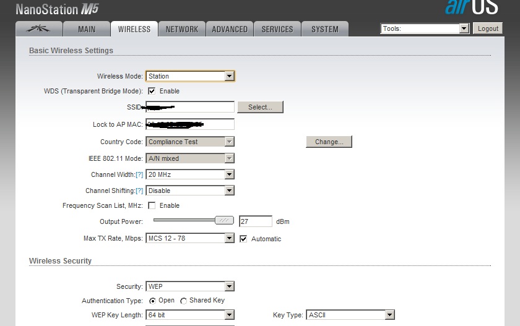Viewport: 520px width, 326px height.
Task: Open the WEP Key Length dropdown
Action: 190,315
